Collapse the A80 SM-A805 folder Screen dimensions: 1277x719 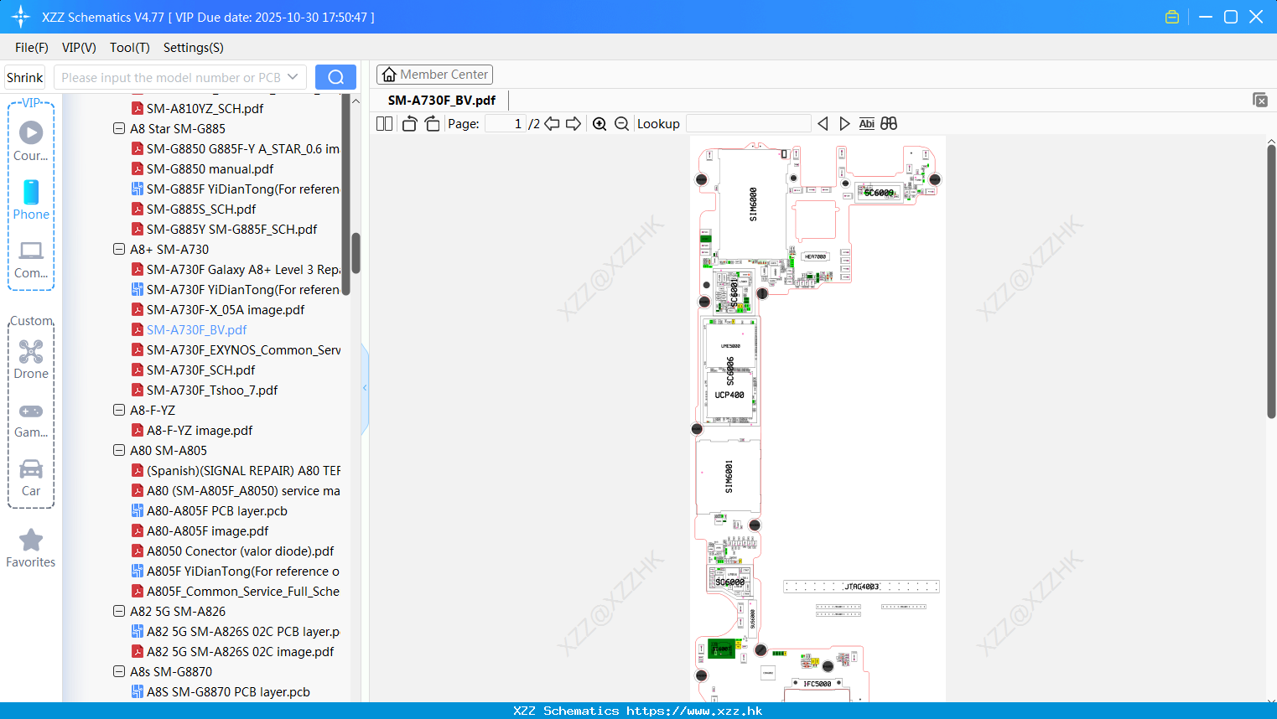point(119,450)
